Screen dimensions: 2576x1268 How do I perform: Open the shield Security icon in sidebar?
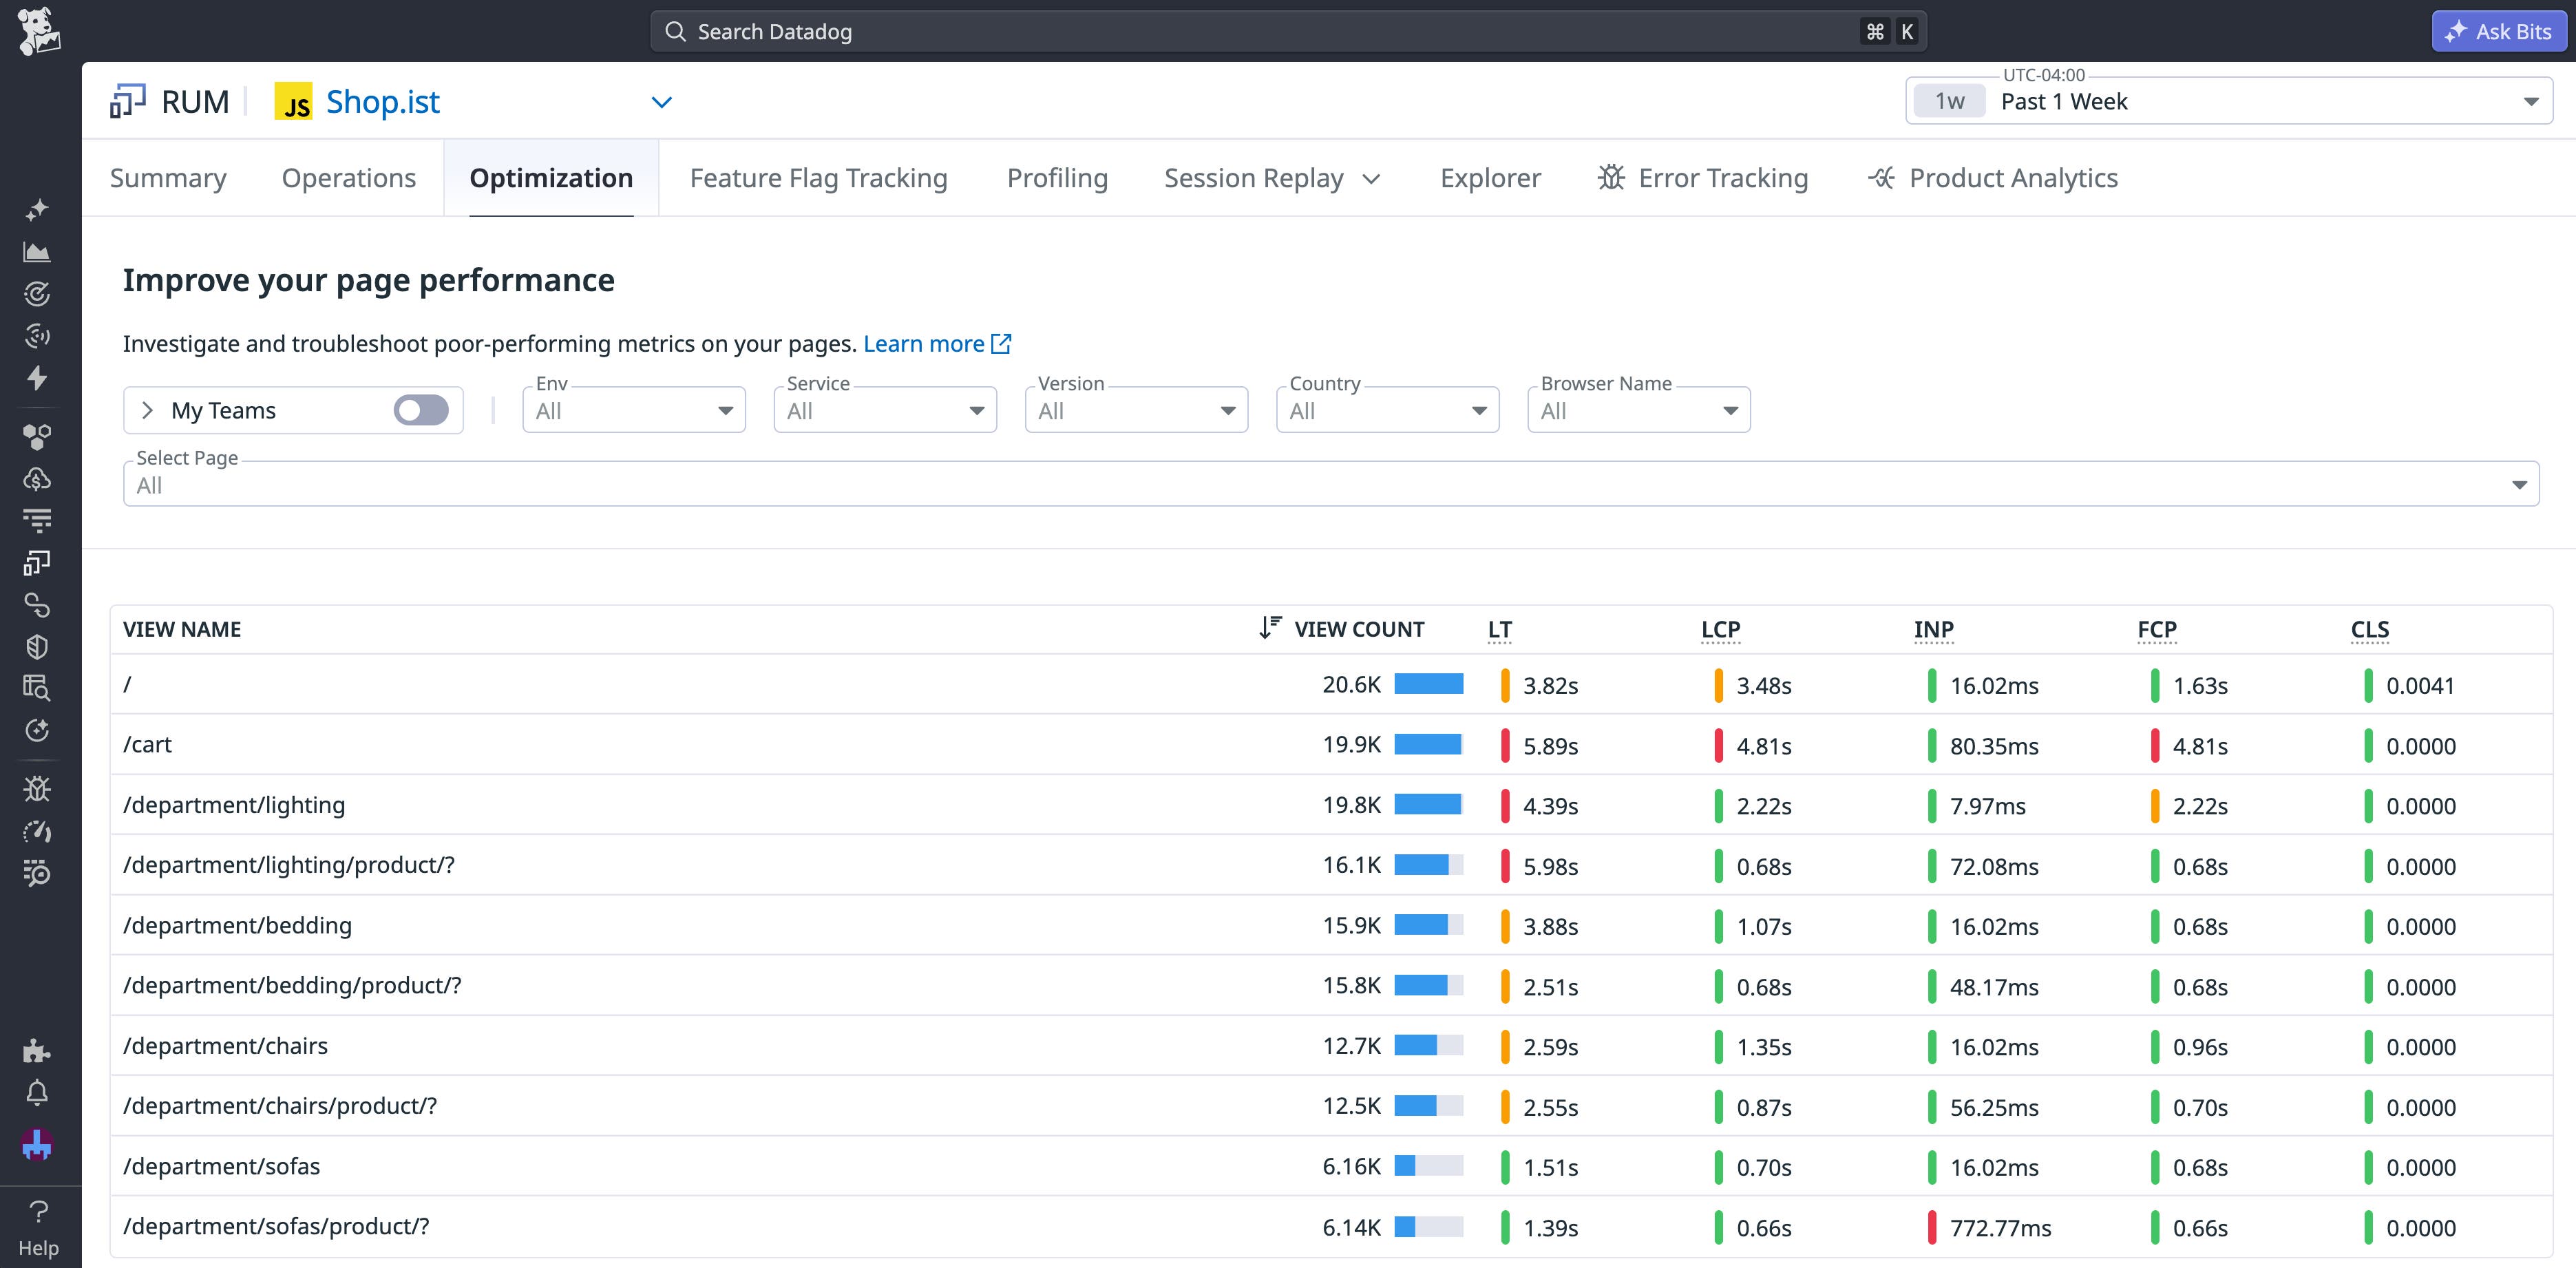point(37,646)
